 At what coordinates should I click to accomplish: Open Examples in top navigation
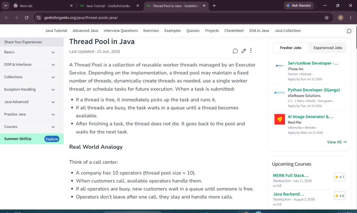tap(173, 31)
